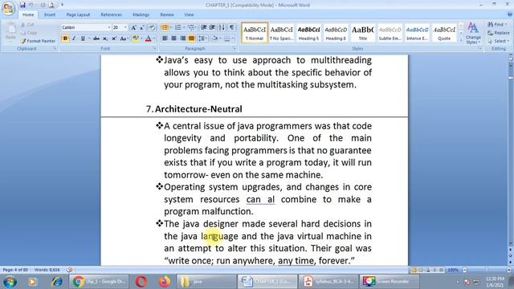Click Grow Font icon

point(133,27)
